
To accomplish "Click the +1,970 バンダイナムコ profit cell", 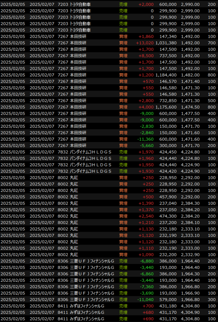I will [146, 152].
